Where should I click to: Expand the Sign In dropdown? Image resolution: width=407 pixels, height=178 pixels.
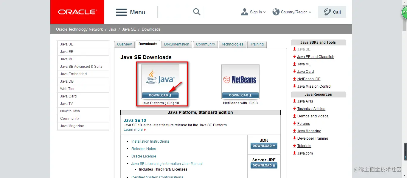coord(264,12)
